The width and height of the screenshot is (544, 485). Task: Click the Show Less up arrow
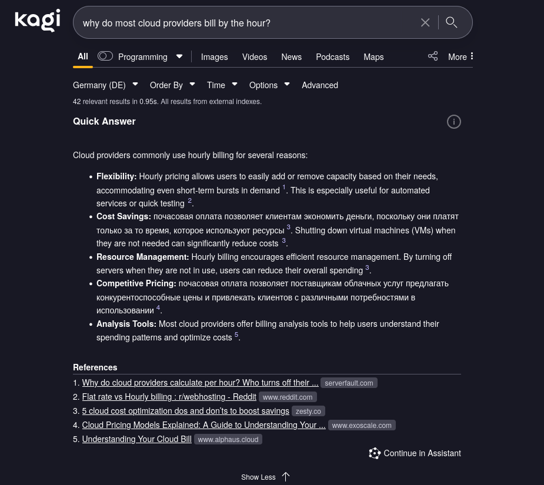coord(286,477)
